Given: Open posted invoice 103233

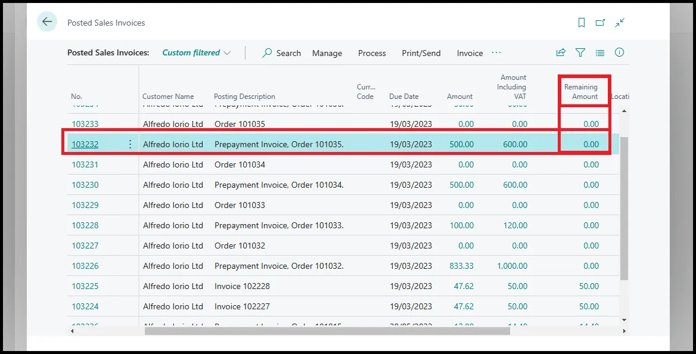Looking at the screenshot, I should tap(85, 124).
